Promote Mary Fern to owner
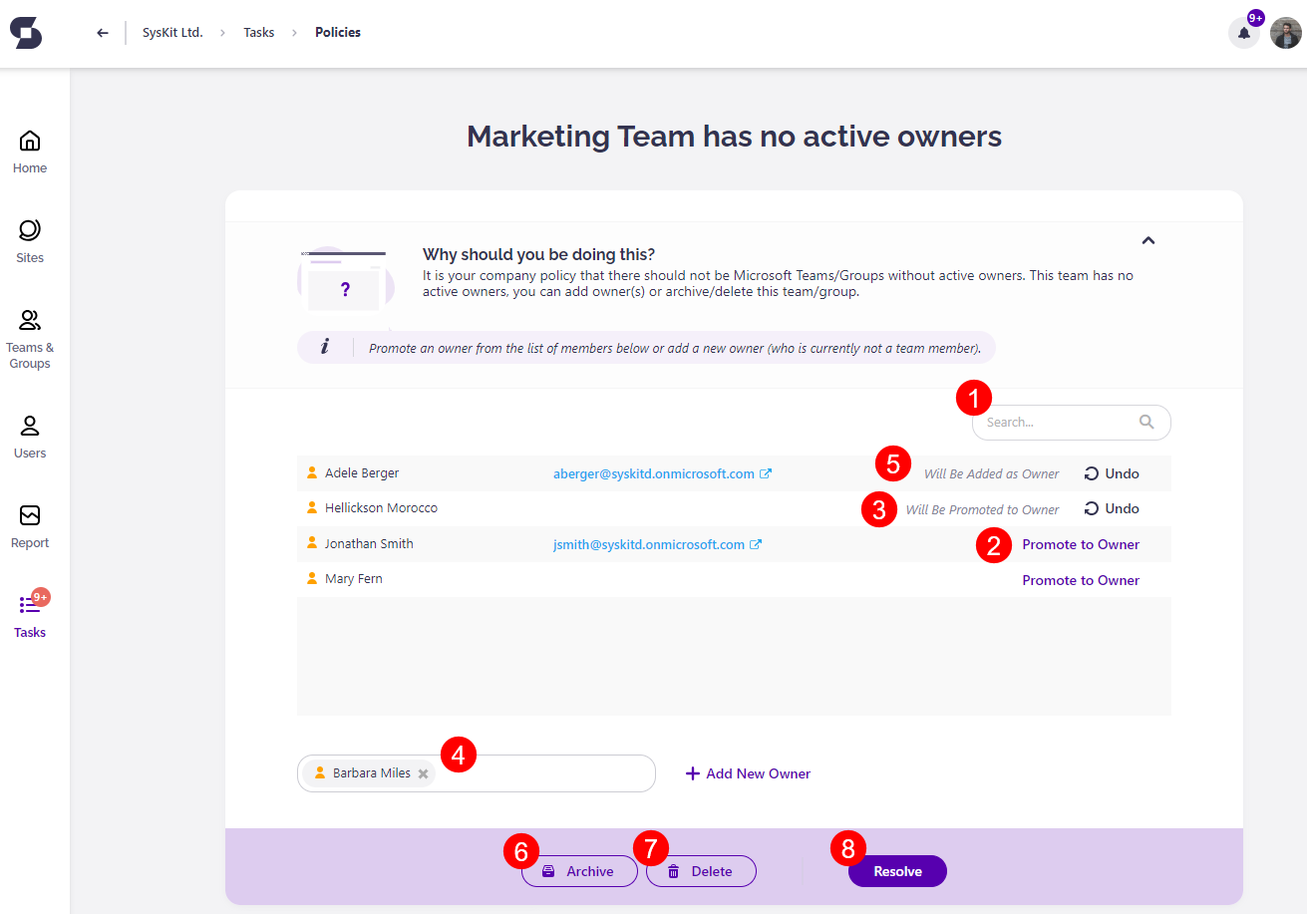The width and height of the screenshot is (1307, 914). 1081,580
